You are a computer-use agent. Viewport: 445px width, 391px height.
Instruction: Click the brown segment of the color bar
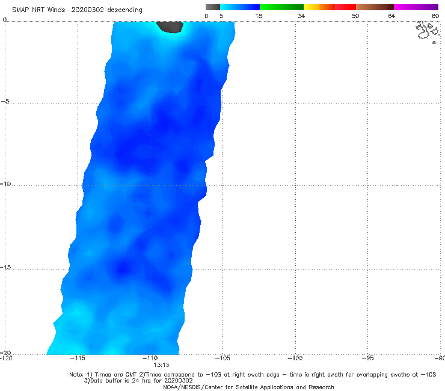pyautogui.click(x=375, y=7)
